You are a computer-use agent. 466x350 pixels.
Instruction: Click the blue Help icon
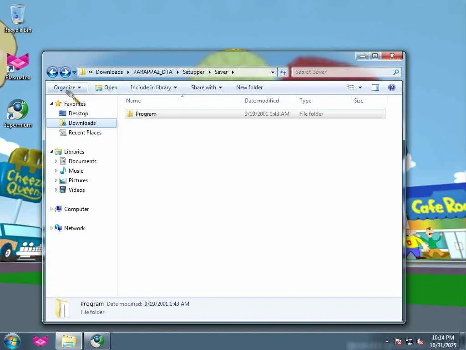[x=392, y=87]
